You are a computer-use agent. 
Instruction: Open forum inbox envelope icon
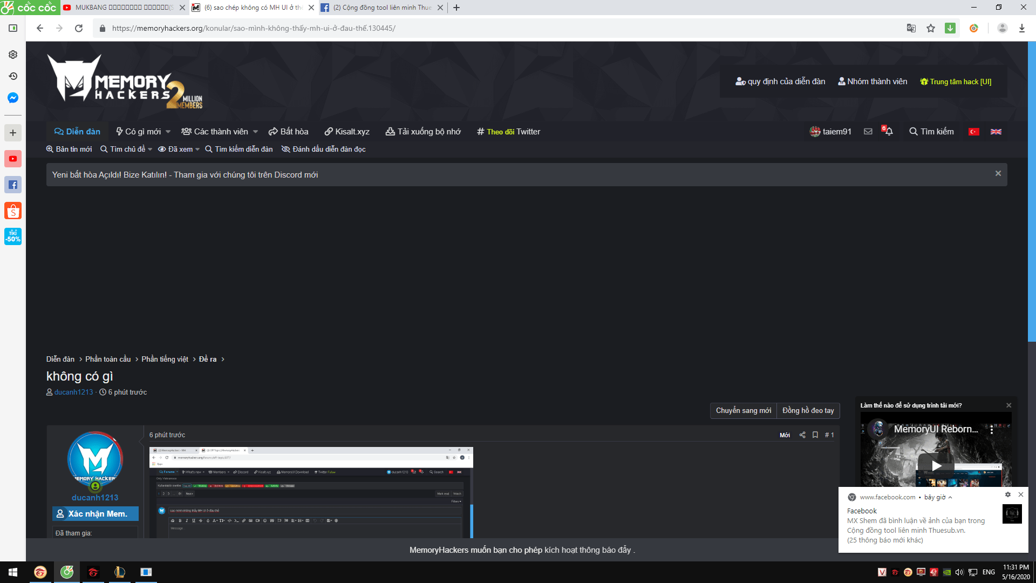pyautogui.click(x=868, y=132)
